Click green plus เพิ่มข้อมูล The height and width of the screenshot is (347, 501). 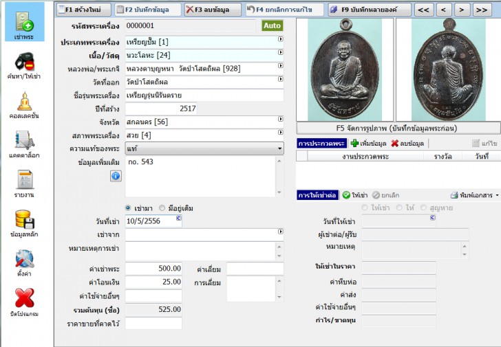tap(368, 144)
